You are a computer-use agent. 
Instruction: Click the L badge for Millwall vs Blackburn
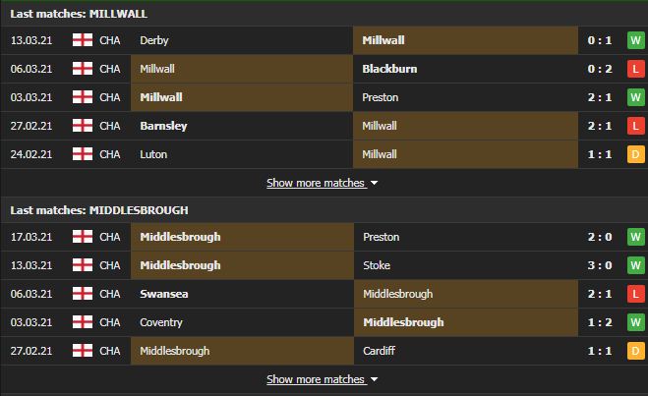(x=635, y=69)
